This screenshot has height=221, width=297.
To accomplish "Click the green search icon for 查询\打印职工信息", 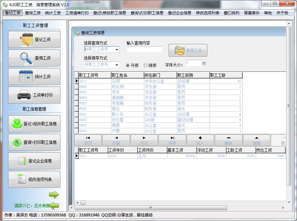I will click(x=17, y=142).
